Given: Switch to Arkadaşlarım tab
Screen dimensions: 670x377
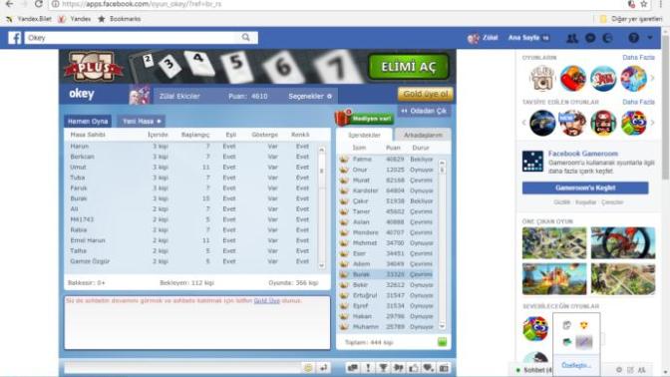Looking at the screenshot, I should [423, 135].
